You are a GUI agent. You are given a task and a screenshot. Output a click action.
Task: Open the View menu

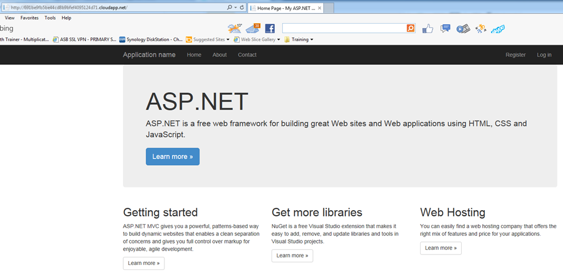10,18
